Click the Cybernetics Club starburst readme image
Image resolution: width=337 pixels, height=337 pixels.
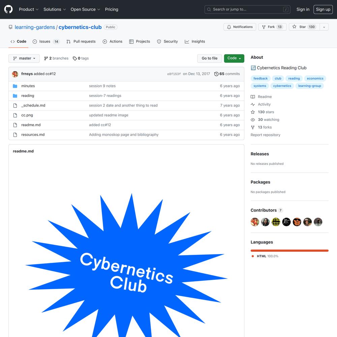tap(126, 265)
